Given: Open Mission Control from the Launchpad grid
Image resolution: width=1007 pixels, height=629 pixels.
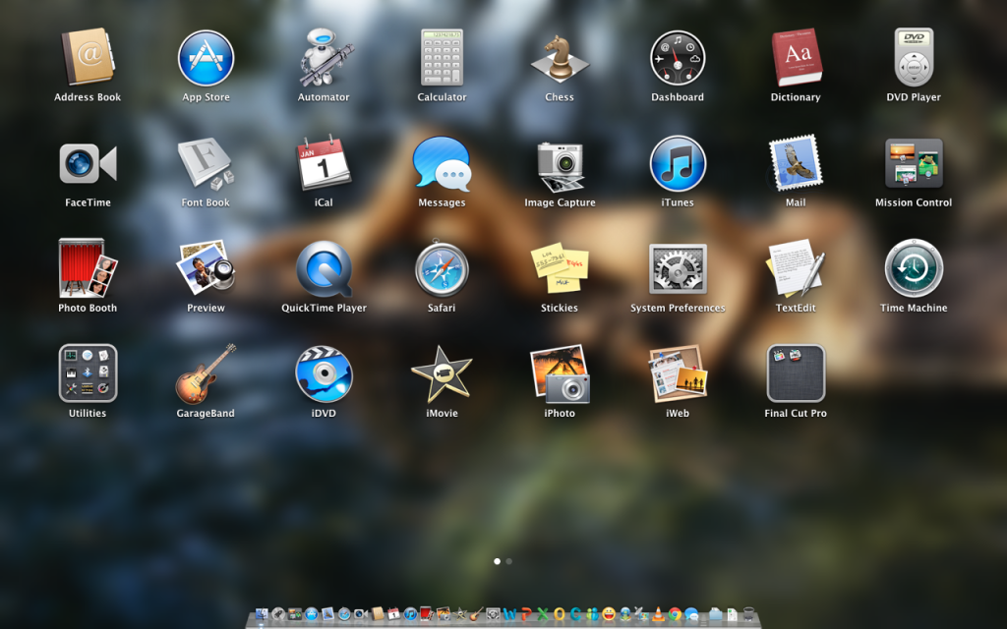Looking at the screenshot, I should [914, 163].
